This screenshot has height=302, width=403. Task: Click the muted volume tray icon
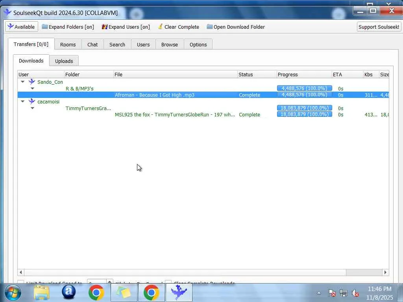[355, 293]
